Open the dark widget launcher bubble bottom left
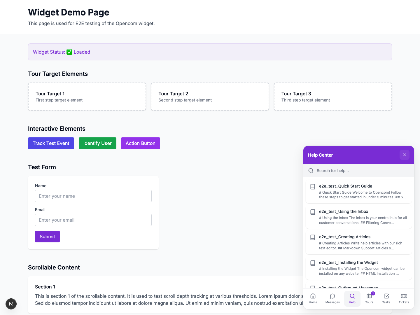 click(11, 304)
